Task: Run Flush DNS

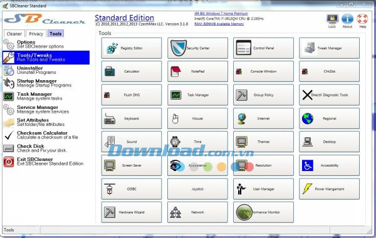Action: [132, 95]
